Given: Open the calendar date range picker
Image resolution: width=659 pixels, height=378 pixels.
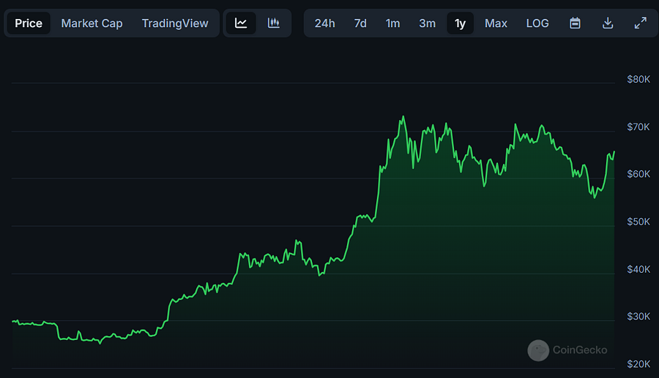Looking at the screenshot, I should (575, 23).
